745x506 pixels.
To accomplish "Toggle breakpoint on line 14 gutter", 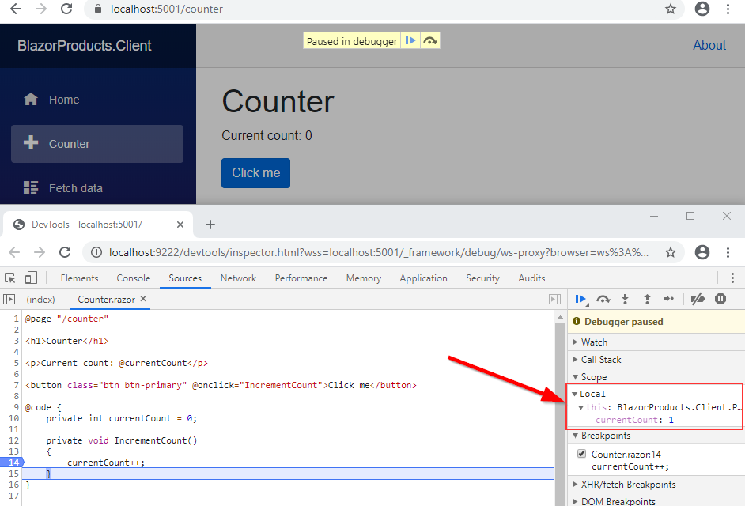I will [x=13, y=463].
